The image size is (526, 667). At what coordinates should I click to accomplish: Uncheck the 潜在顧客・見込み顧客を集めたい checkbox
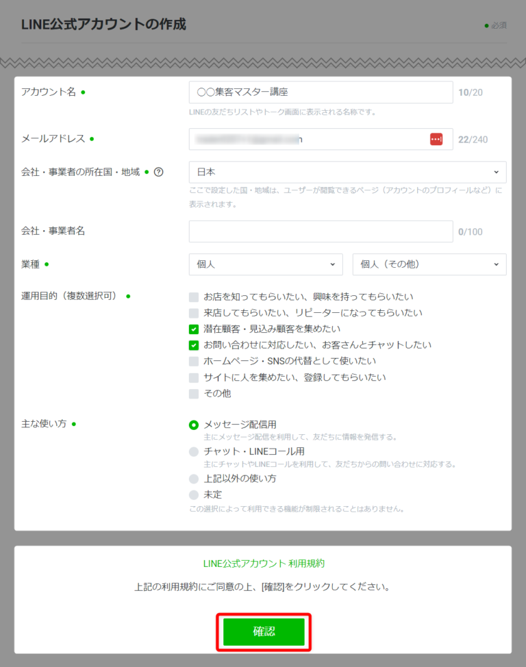[x=194, y=329]
